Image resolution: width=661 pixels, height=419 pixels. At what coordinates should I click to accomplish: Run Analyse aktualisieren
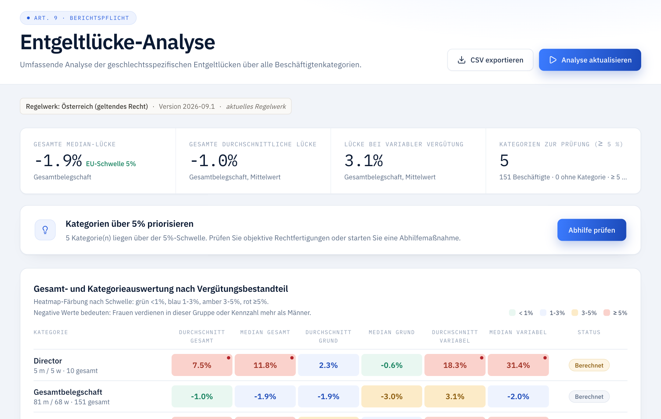click(x=590, y=60)
